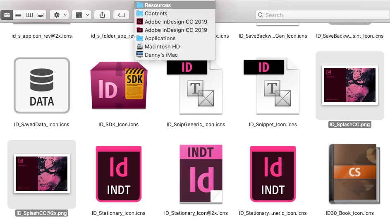Click file name label ID_SplashCC@2x.png
The height and width of the screenshot is (224, 390).
point(41,213)
